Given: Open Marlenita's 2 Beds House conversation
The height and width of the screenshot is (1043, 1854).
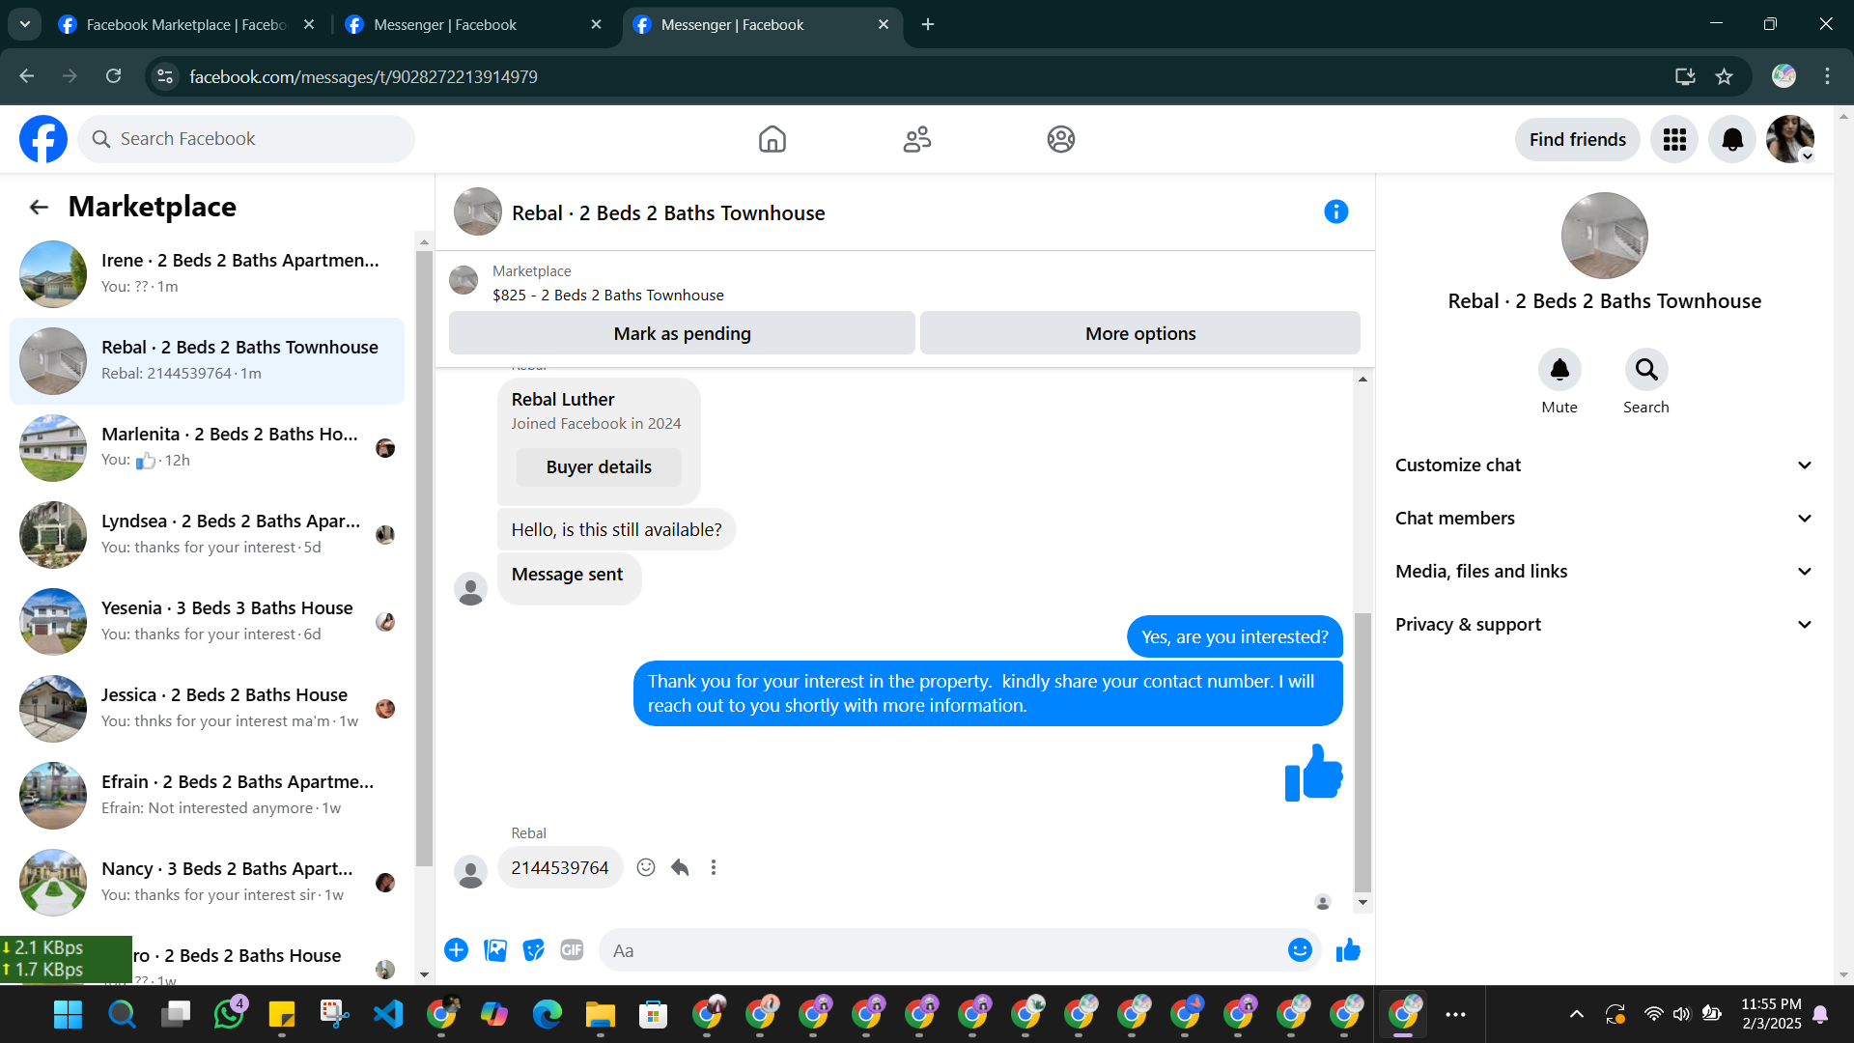Looking at the screenshot, I should pos(208,448).
